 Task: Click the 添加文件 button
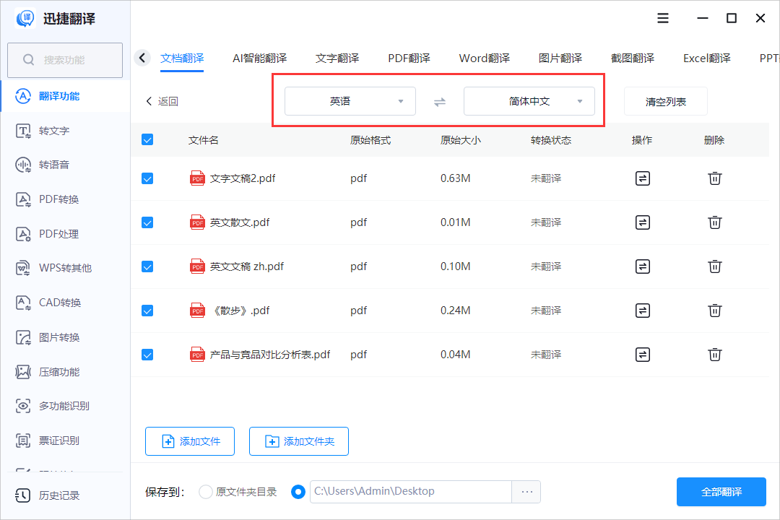tap(190, 441)
